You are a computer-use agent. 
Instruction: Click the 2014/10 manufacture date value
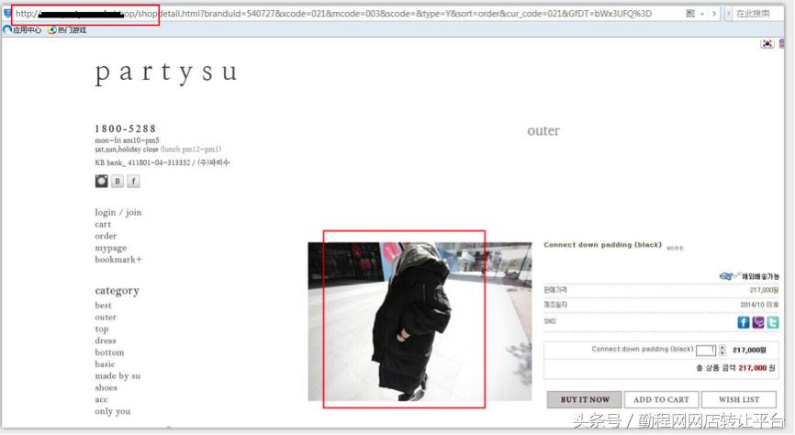(x=759, y=305)
